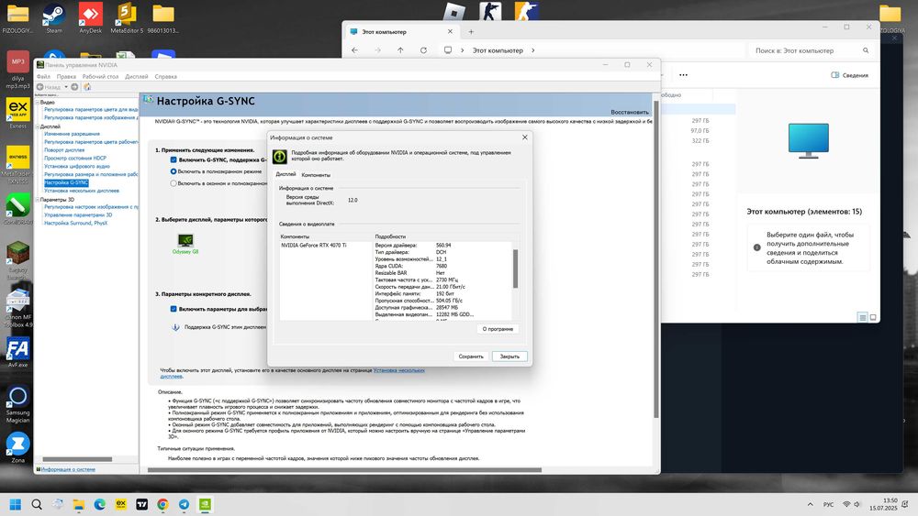Open Microsoft Edge from the taskbar
Image resolution: width=918 pixels, height=516 pixels.
pos(99,504)
